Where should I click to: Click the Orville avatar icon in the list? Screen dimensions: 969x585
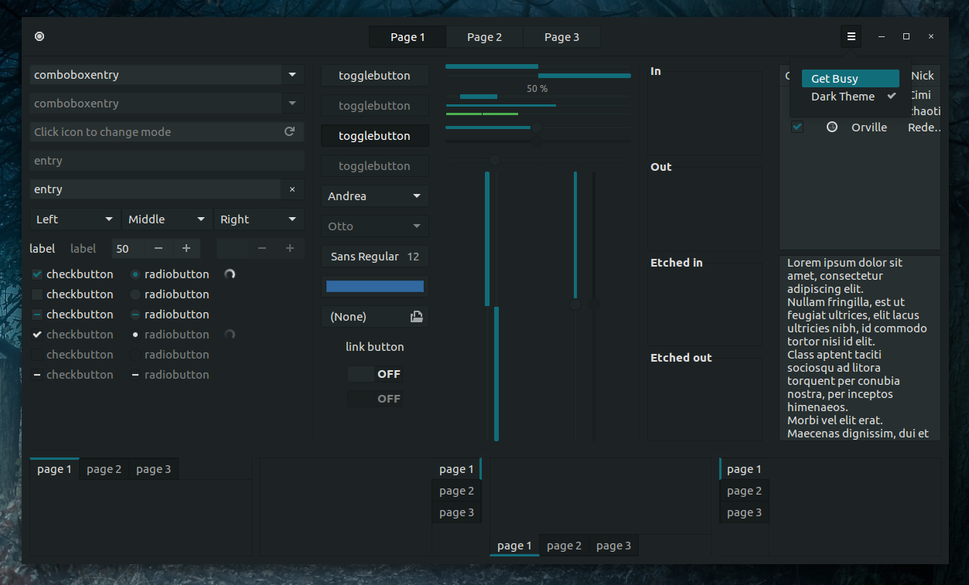[831, 127]
